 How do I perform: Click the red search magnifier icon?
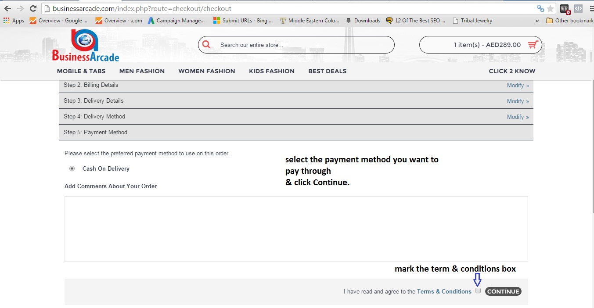click(x=206, y=44)
